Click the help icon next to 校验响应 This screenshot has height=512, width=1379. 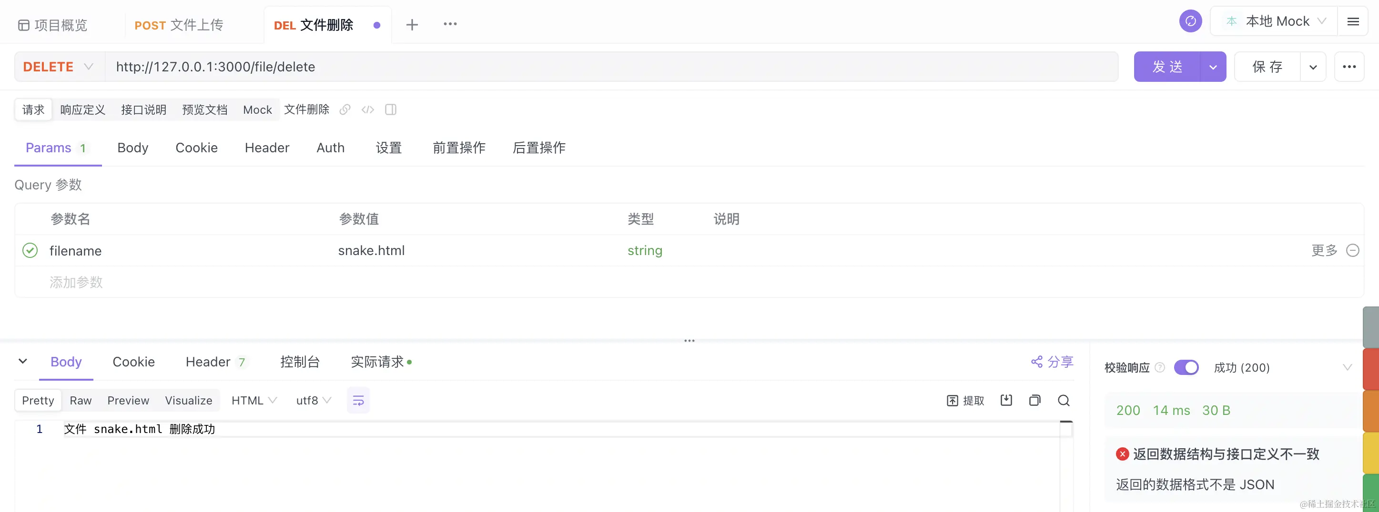[1160, 367]
